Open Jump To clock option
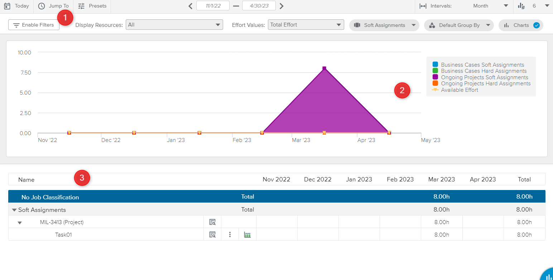Image resolution: width=553 pixels, height=280 pixels. (x=42, y=6)
